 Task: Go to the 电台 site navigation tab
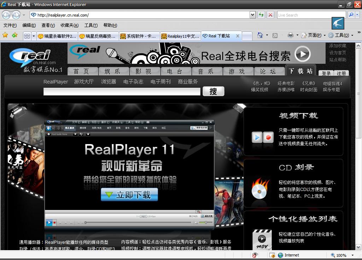point(176,71)
